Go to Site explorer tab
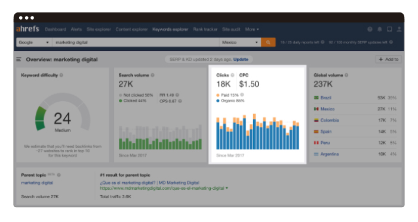 click(x=99, y=29)
